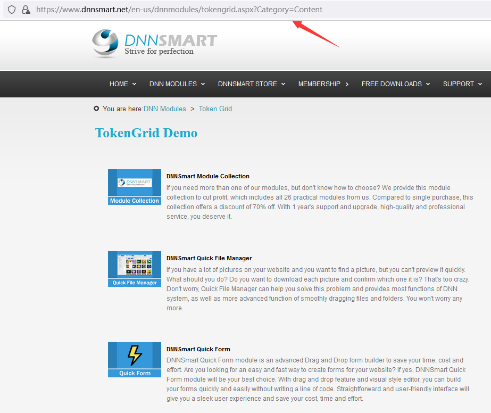Click the Quick Form lightning thumbnail

point(135,360)
